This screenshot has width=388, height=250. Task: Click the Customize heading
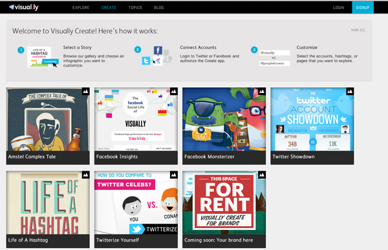[307, 47]
